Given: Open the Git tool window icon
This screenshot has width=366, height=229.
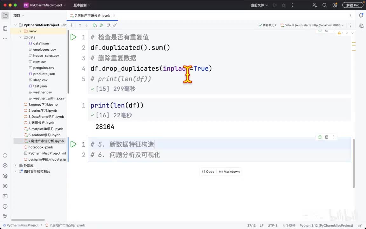Looking at the screenshot, I should [x=5, y=216].
